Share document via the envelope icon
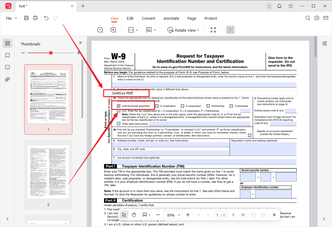 pos(326,18)
